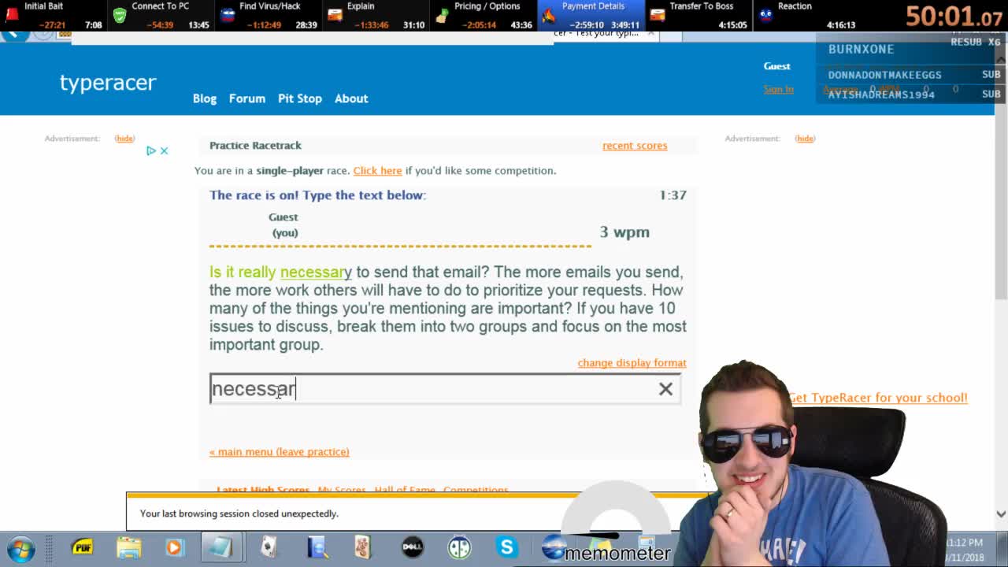Open the About page
The width and height of the screenshot is (1008, 567).
click(x=351, y=98)
